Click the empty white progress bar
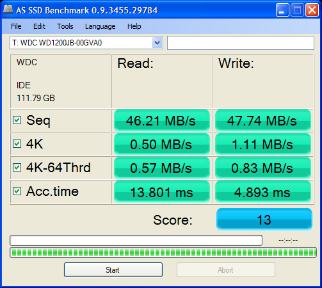 pos(136,241)
